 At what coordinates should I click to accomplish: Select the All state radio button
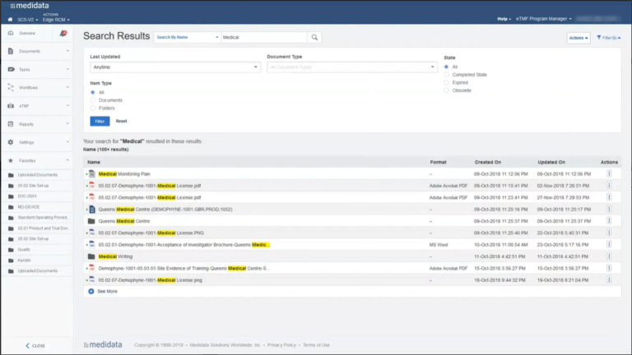coord(446,67)
